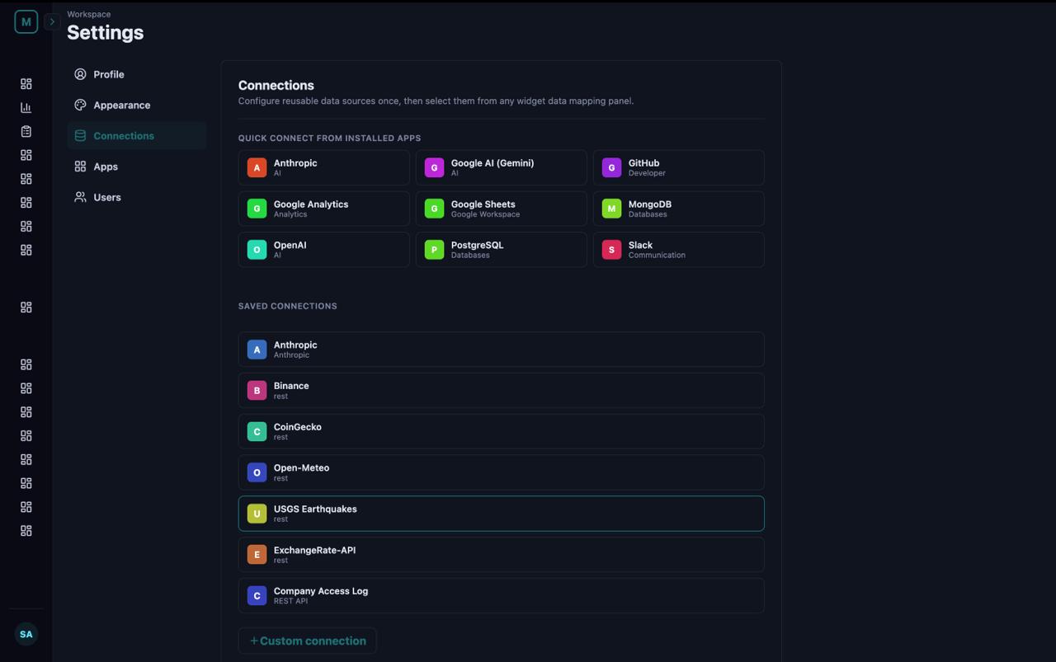Click the Profile person icon
Image resolution: width=1056 pixels, height=662 pixels.
click(80, 74)
